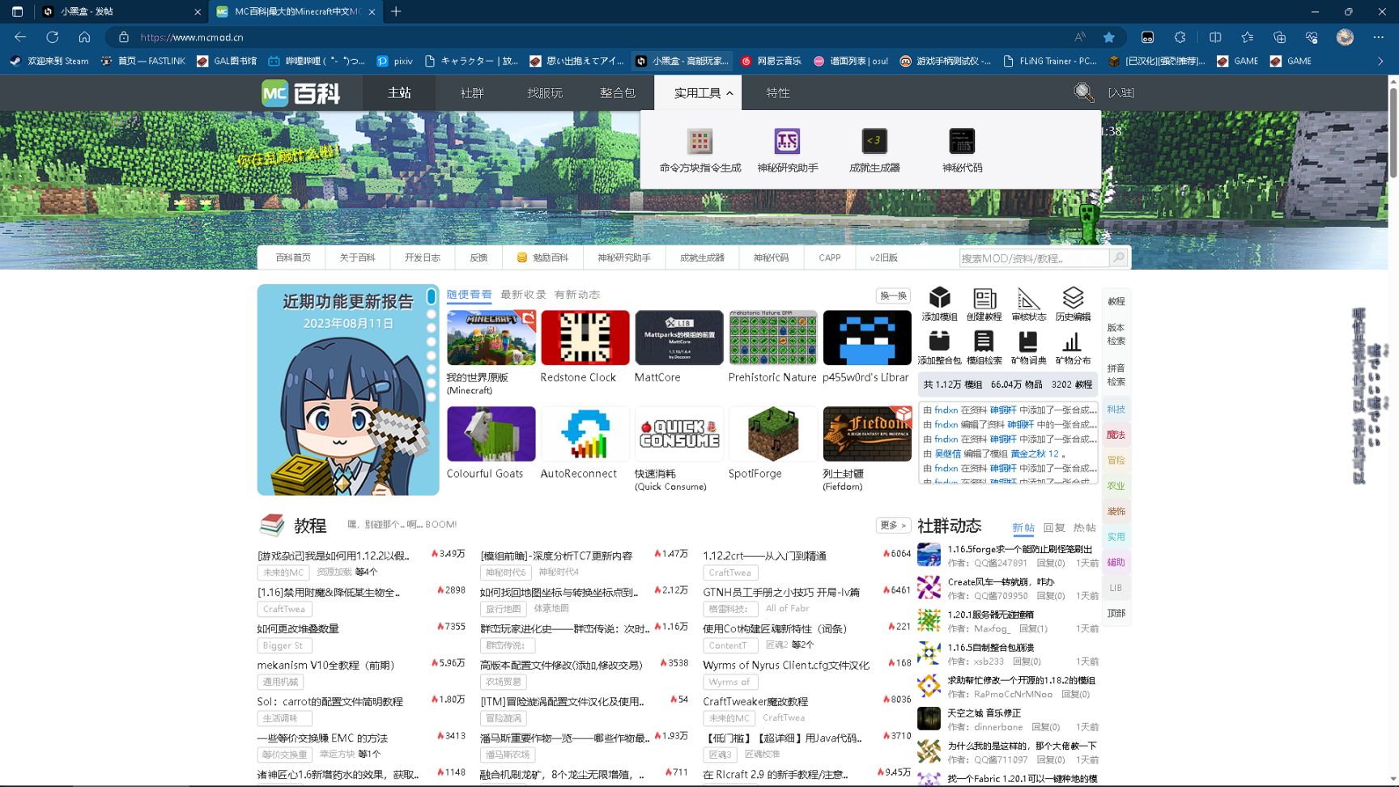Open the 天空之城 音乐修正 community post
Screen dimensions: 1399x787
(x=984, y=713)
